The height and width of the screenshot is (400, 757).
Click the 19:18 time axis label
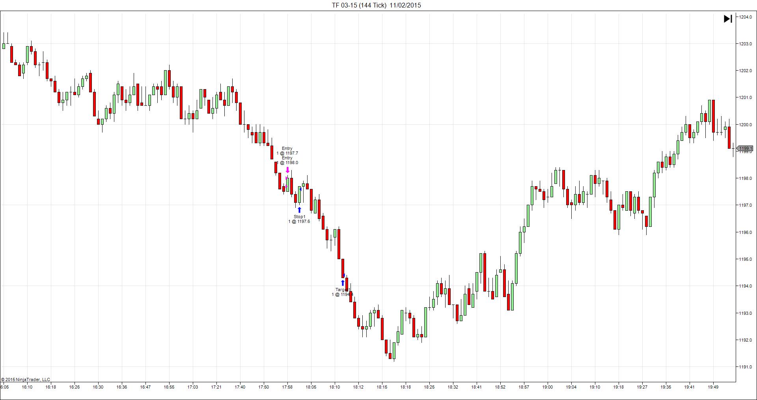[x=619, y=387]
